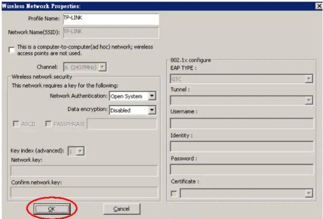The height and width of the screenshot is (219, 323).
Task: Click the Identity field
Action: point(242,146)
